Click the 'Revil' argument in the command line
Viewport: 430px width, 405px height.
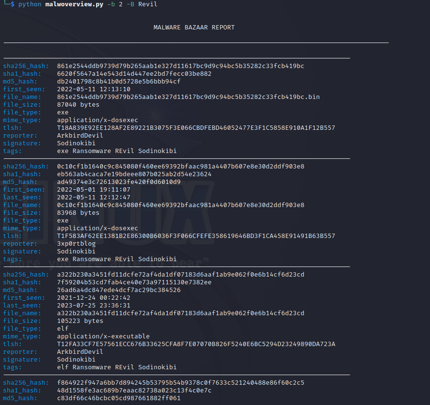click(x=147, y=4)
